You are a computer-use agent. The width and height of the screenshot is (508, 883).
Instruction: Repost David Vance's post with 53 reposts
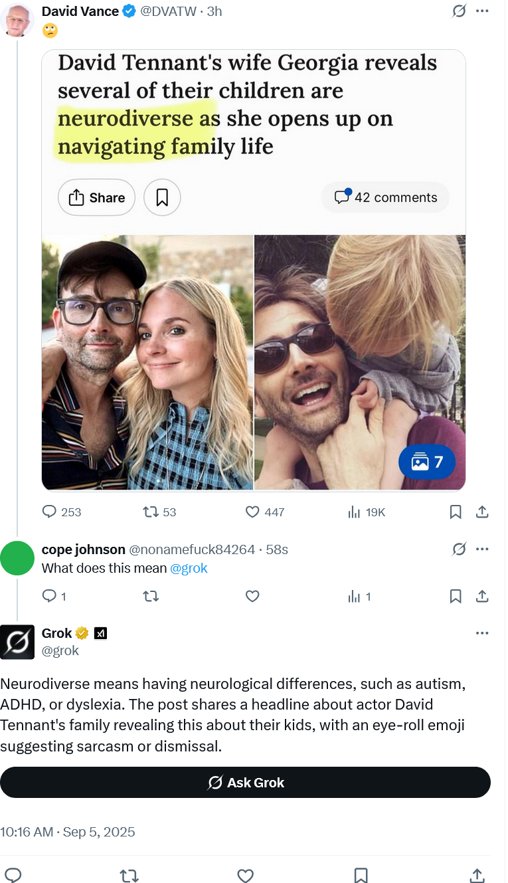pos(151,512)
